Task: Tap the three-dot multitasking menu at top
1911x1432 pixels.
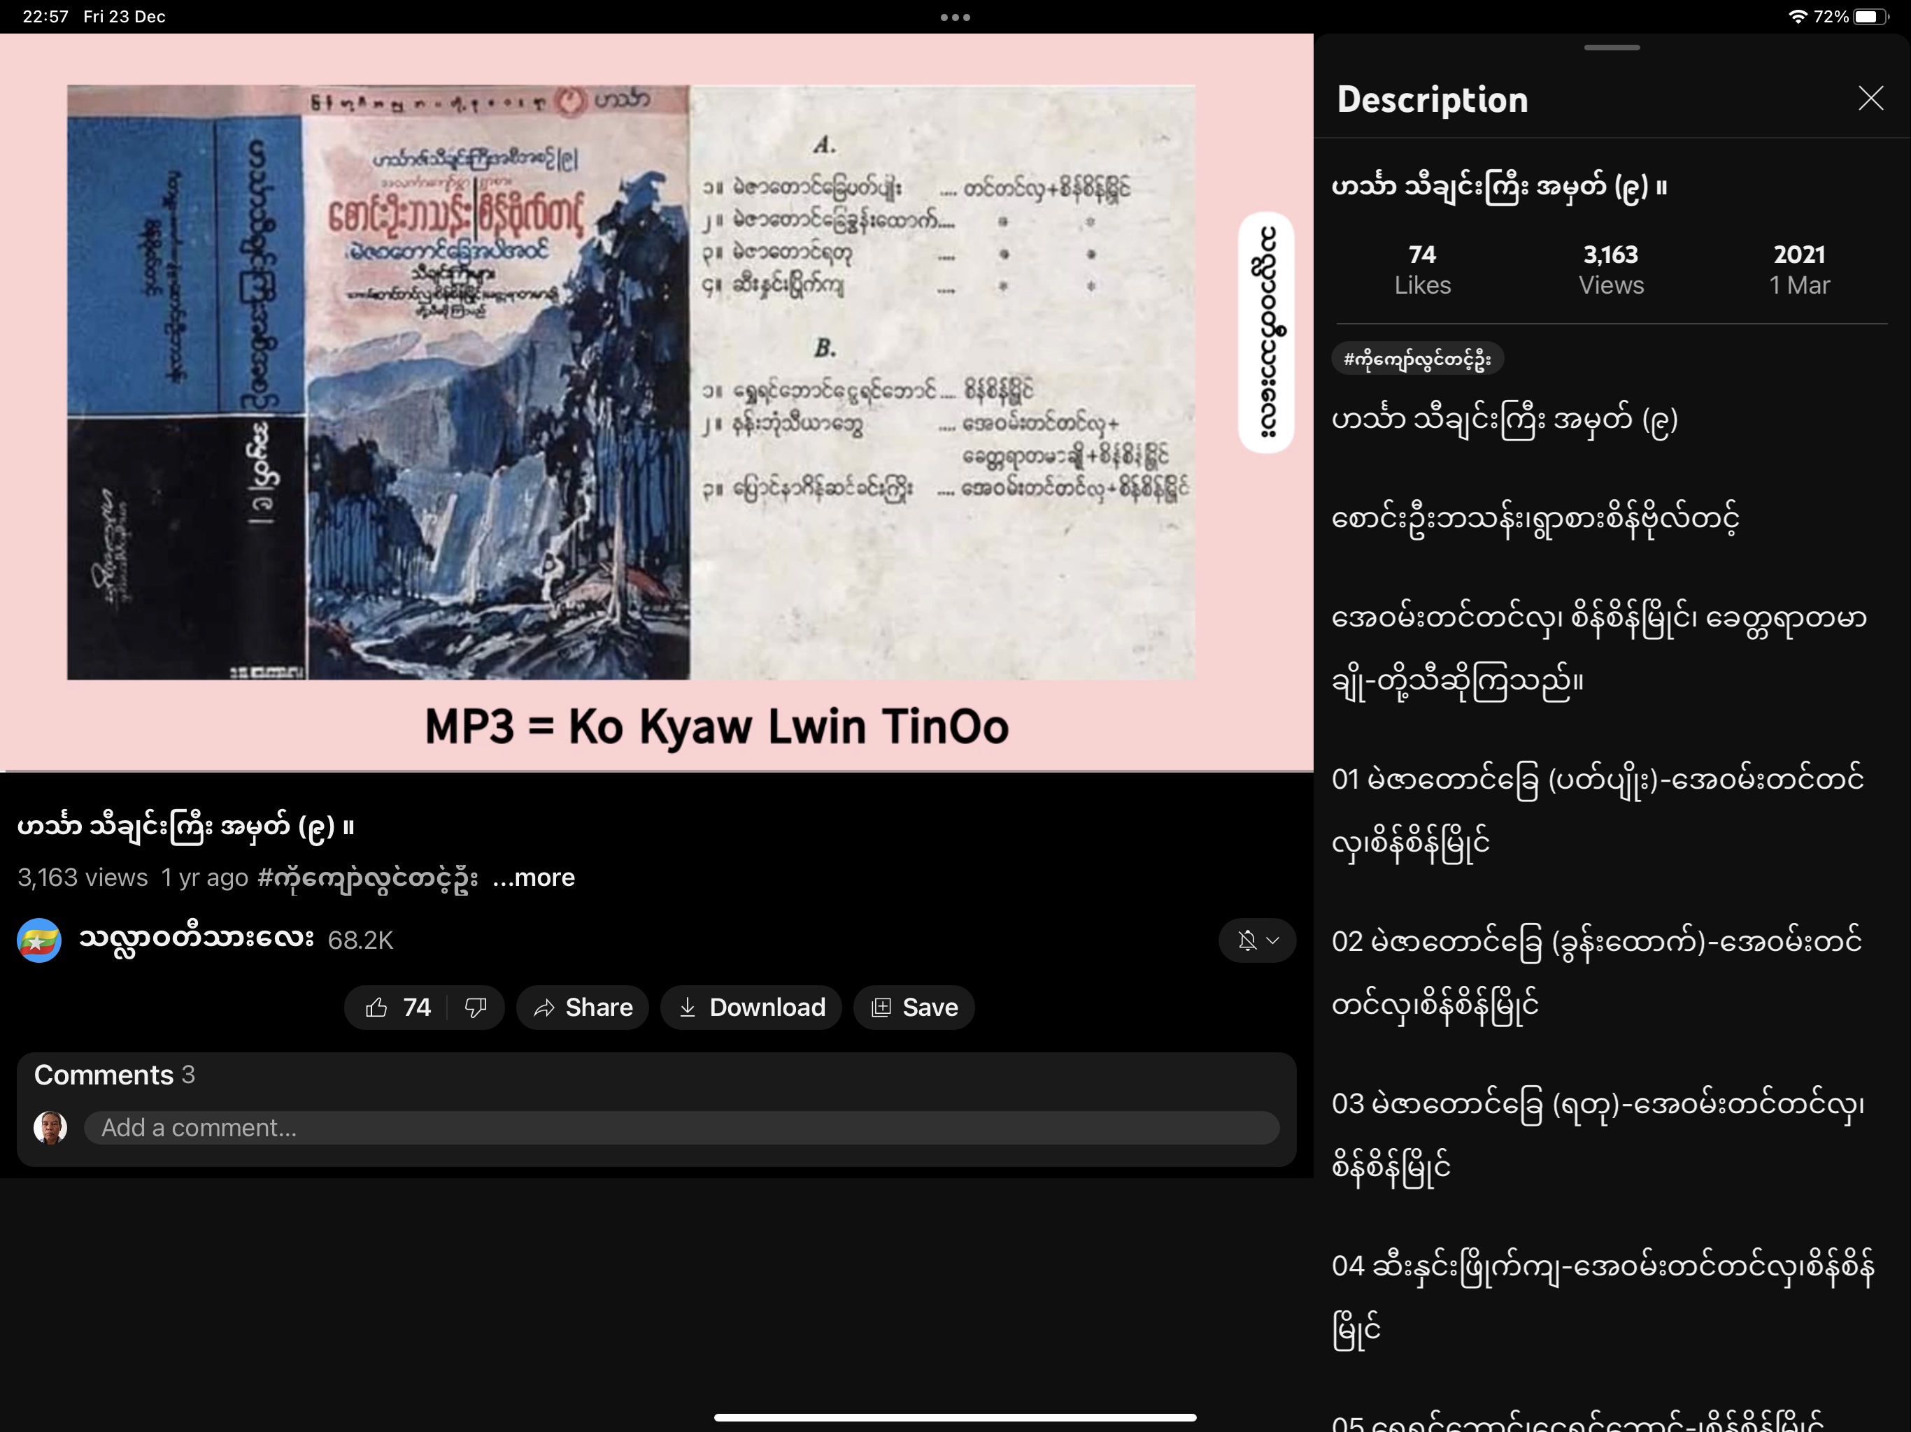Action: 955,17
